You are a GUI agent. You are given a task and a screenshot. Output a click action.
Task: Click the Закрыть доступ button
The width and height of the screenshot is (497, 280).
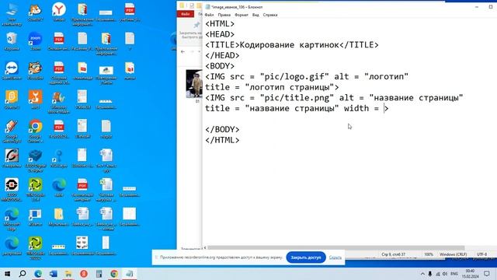click(306, 257)
